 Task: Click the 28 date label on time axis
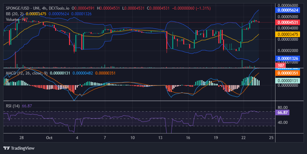(x=22, y=138)
